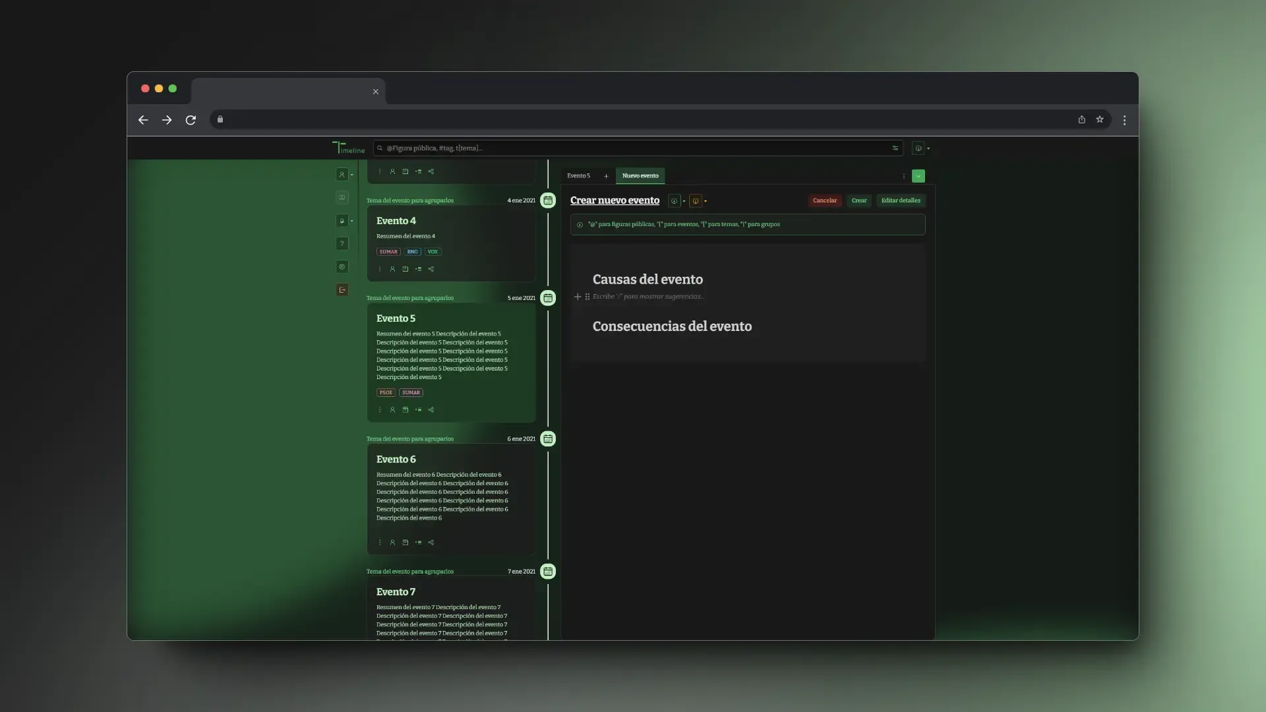Viewport: 1266px width, 712px height.
Task: Switch to the Evento 5 tab
Action: [578, 176]
